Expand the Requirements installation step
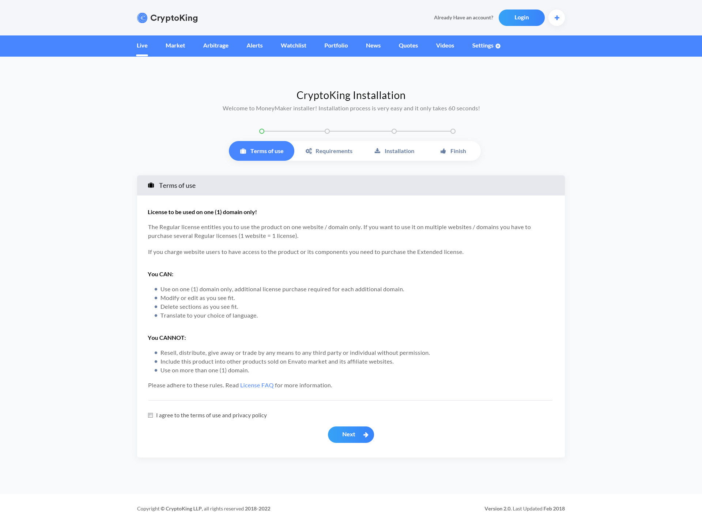The image size is (702, 524). coord(329,150)
